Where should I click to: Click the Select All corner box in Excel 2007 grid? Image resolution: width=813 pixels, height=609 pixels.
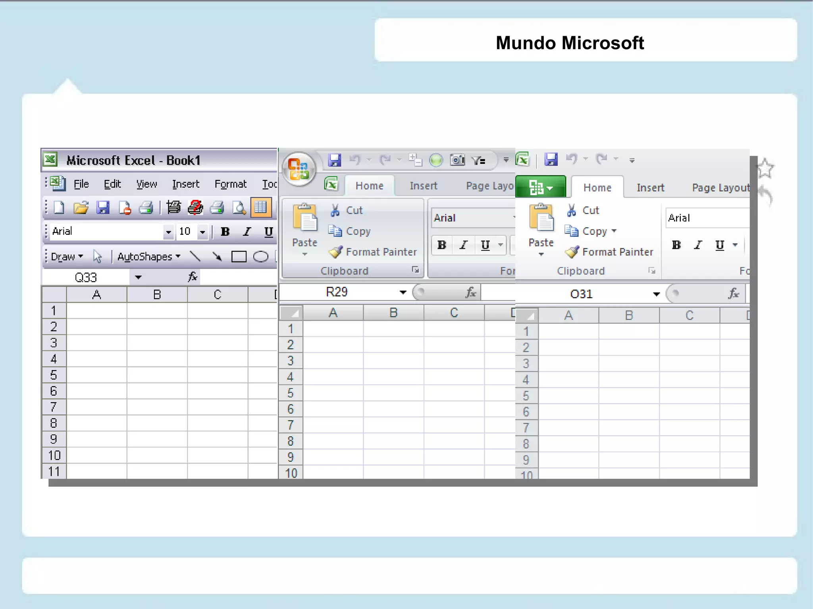pyautogui.click(x=291, y=313)
